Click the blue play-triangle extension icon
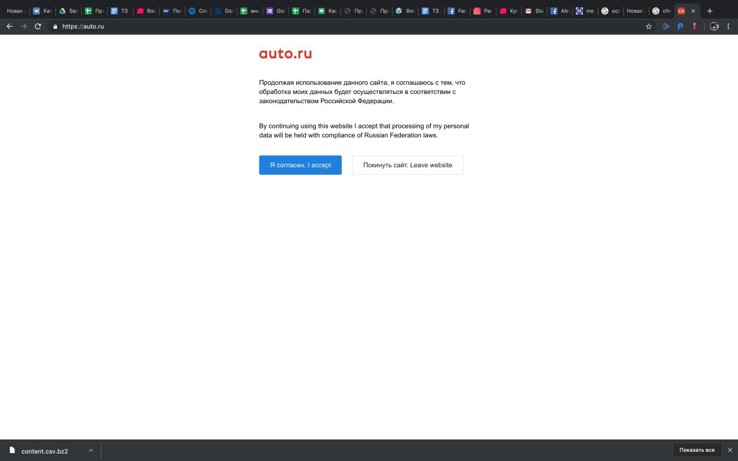The height and width of the screenshot is (461, 738). [667, 27]
